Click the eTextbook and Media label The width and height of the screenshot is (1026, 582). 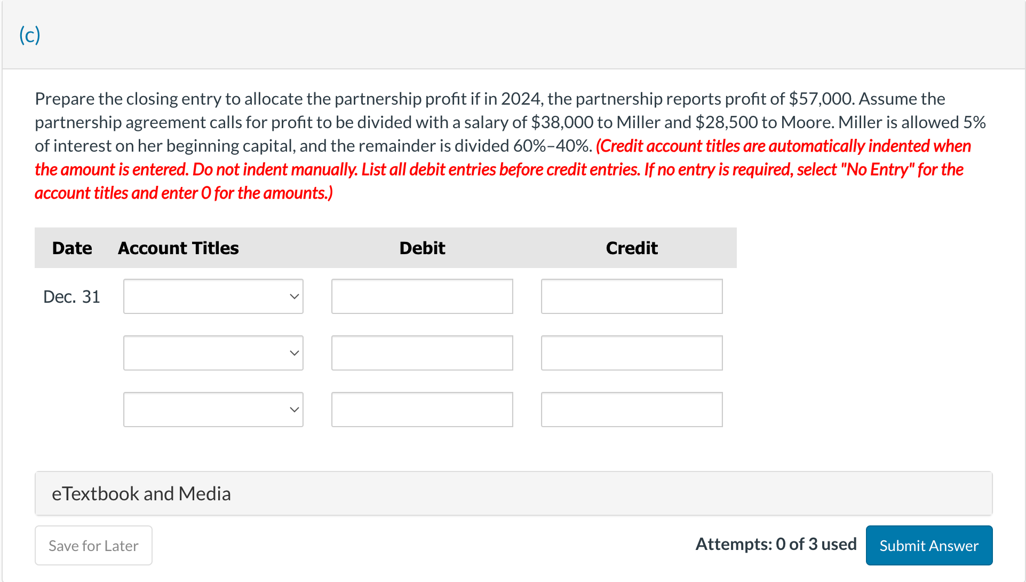click(x=141, y=493)
